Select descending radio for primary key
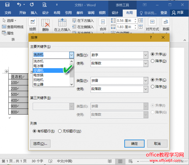 pos(153,61)
